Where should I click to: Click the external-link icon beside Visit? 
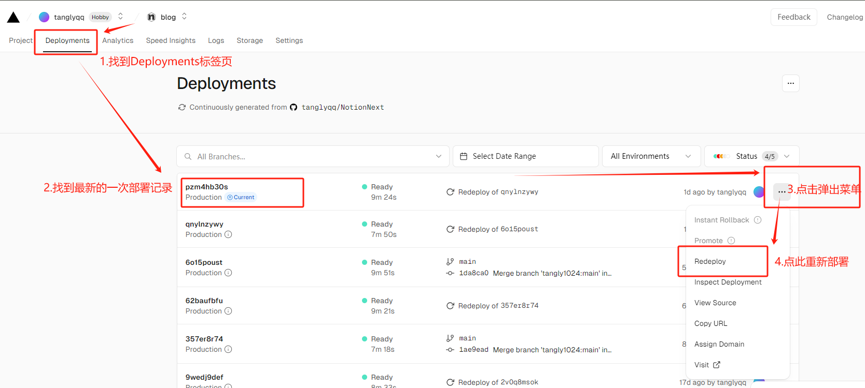coord(717,365)
